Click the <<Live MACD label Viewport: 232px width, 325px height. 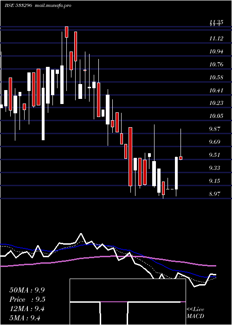[x=195, y=313]
